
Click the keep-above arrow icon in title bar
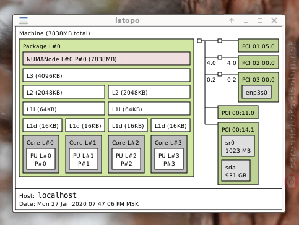coord(232,20)
